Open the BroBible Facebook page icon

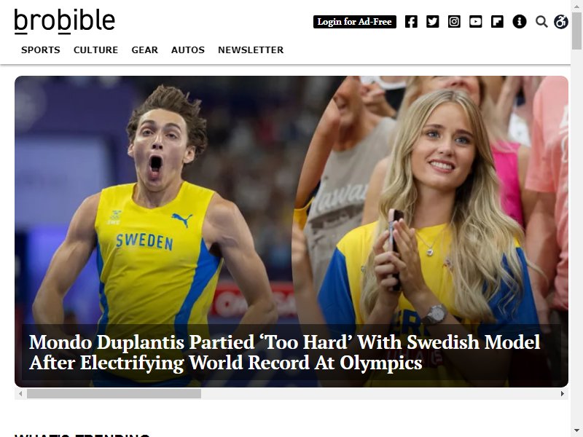tap(411, 22)
